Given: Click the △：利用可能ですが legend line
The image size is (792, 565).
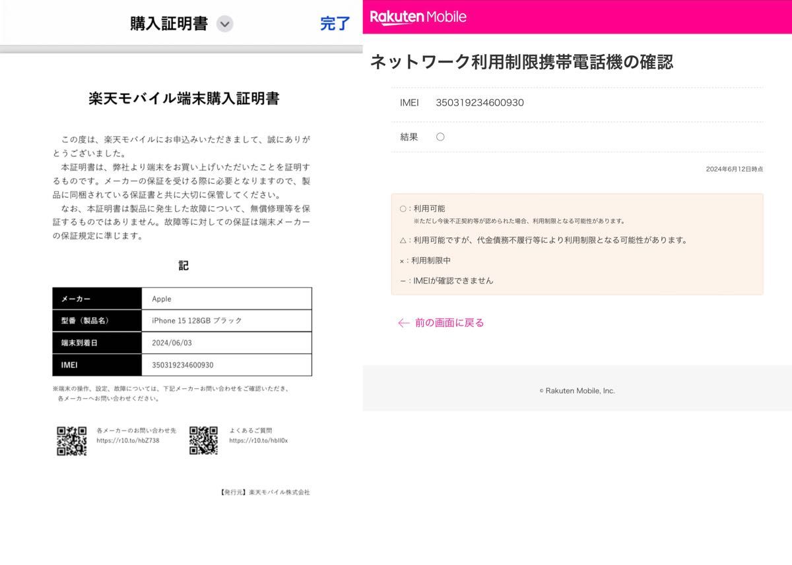Looking at the screenshot, I should click(543, 240).
